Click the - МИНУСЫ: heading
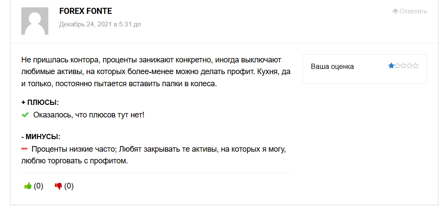 pos(41,137)
